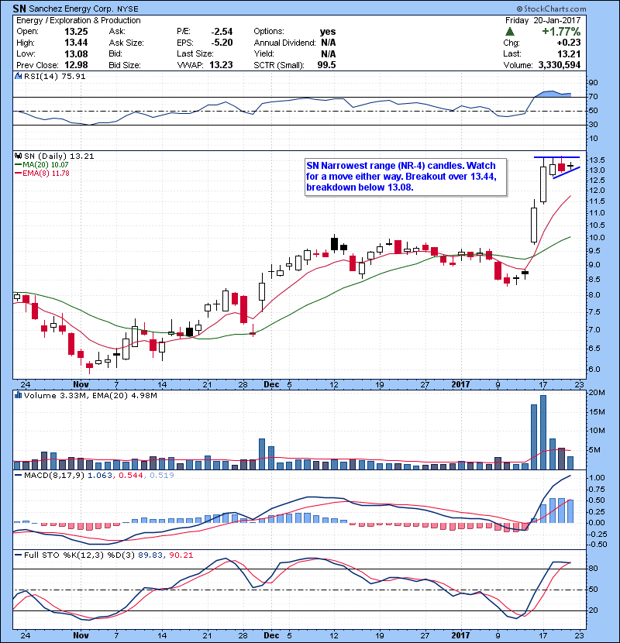Click the 20M volume axis label
The width and height of the screenshot is (620, 643).
[x=597, y=393]
